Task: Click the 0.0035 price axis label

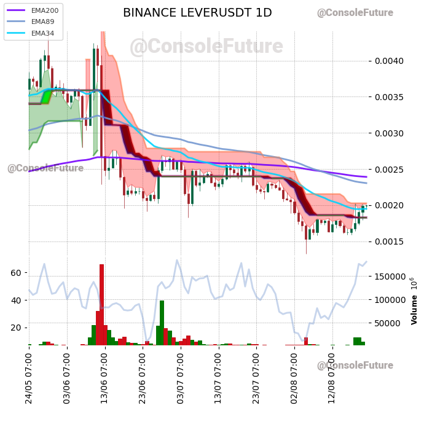Action: tap(389, 97)
